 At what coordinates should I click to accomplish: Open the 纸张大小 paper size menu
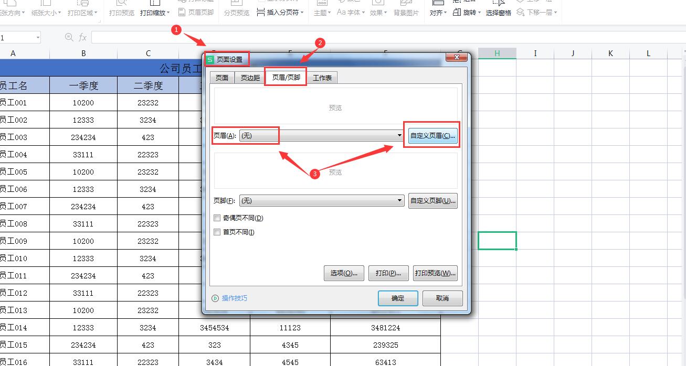(46, 13)
